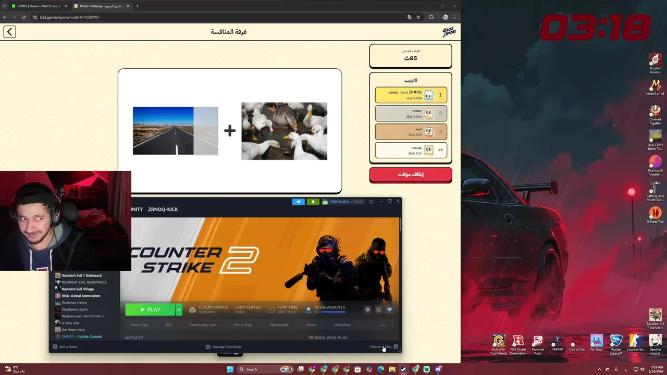Click the red pause button (إيقاف مؤقت)

pyautogui.click(x=411, y=174)
